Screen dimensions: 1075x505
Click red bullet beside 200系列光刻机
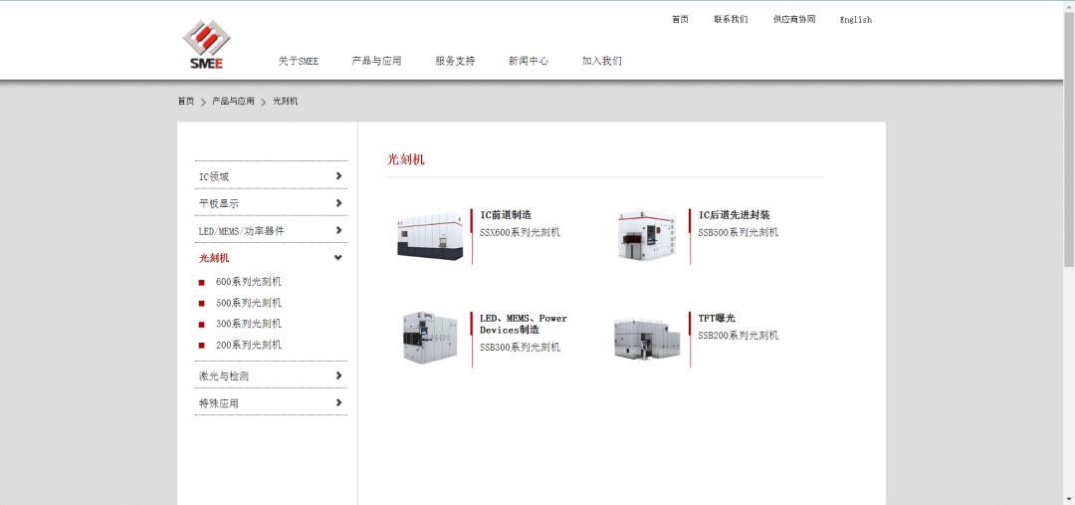click(201, 346)
